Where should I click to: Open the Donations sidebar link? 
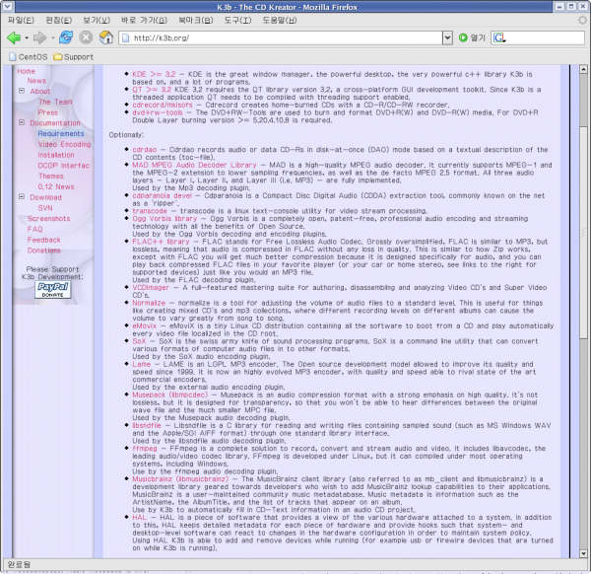point(43,251)
